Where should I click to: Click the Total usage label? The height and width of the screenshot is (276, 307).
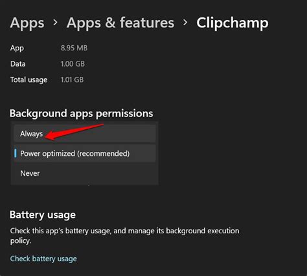[x=28, y=80]
